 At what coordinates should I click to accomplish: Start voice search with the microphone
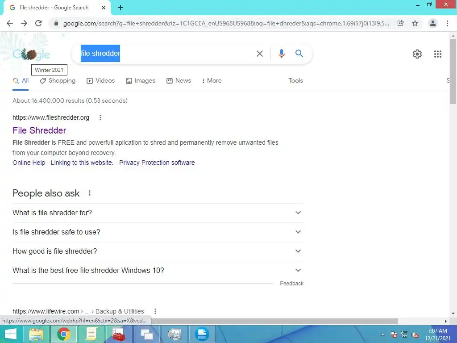281,54
